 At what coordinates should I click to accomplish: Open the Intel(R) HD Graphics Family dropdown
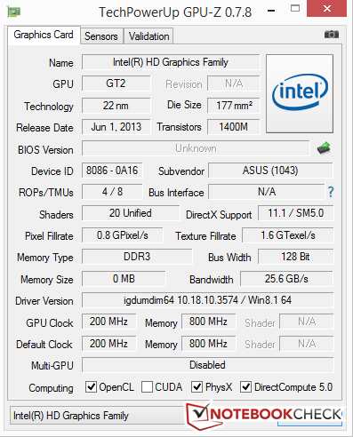coord(98,416)
